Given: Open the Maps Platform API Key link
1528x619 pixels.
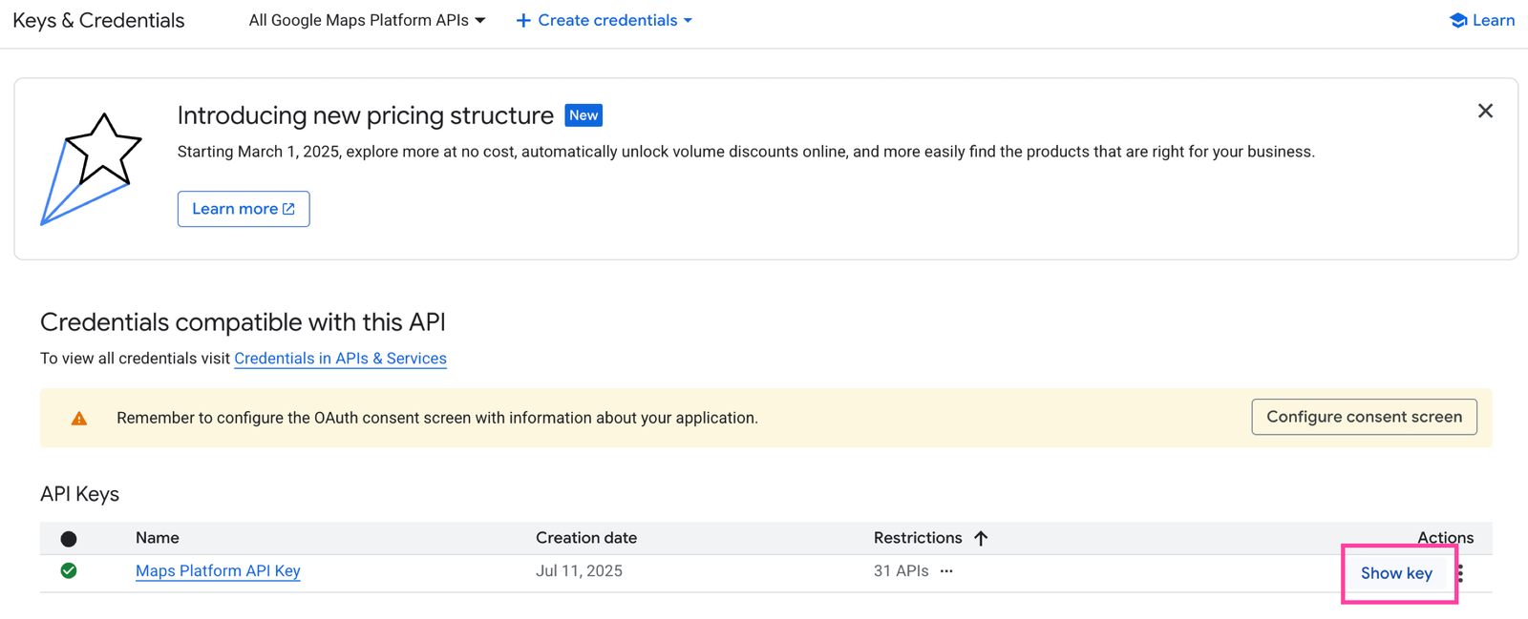Looking at the screenshot, I should 218,571.
